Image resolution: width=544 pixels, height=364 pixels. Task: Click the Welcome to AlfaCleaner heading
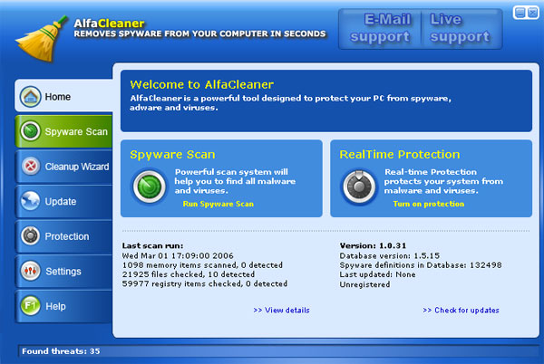click(x=201, y=84)
